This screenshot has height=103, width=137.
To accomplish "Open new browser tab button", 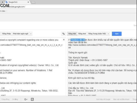I will (x=33, y=2).
